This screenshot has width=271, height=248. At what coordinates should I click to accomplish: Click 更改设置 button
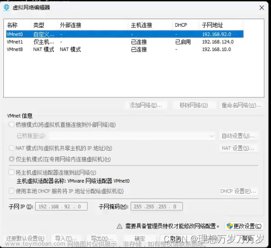pos(244,226)
